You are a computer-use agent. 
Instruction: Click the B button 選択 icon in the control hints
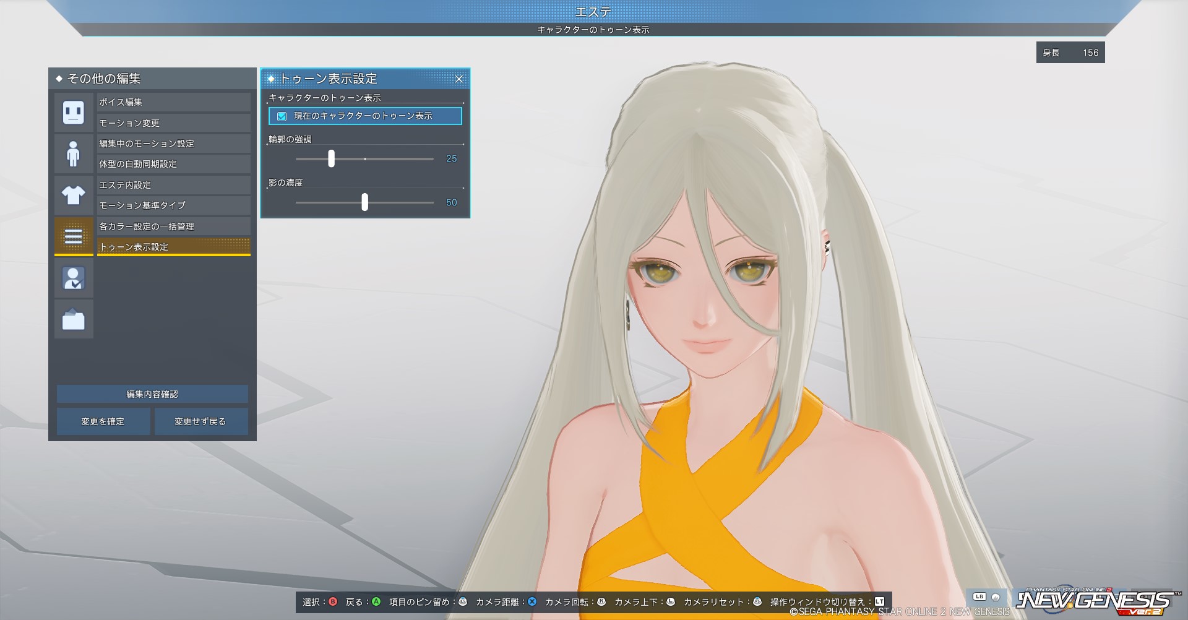333,601
